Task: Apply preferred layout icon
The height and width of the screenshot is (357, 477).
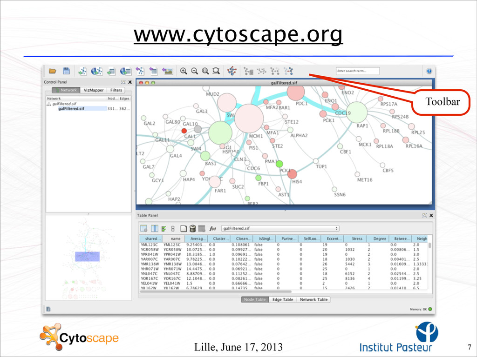Action: (x=232, y=71)
